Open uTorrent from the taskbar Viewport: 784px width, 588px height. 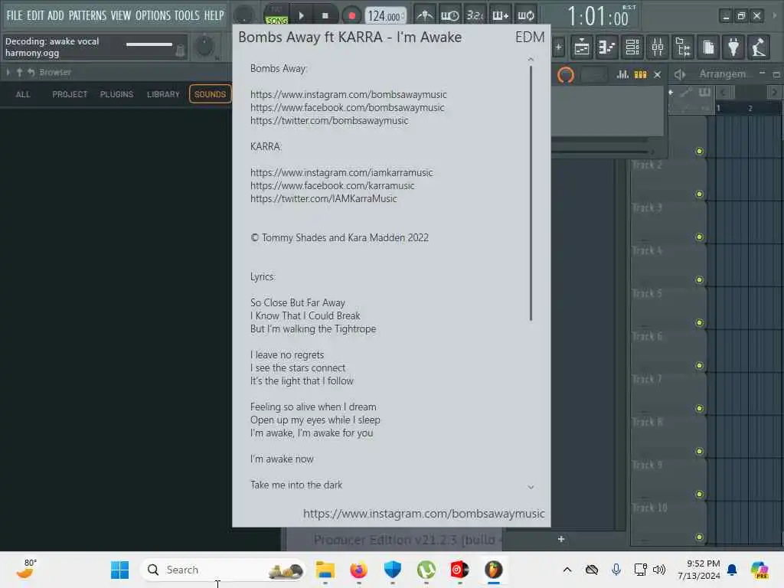(x=426, y=570)
